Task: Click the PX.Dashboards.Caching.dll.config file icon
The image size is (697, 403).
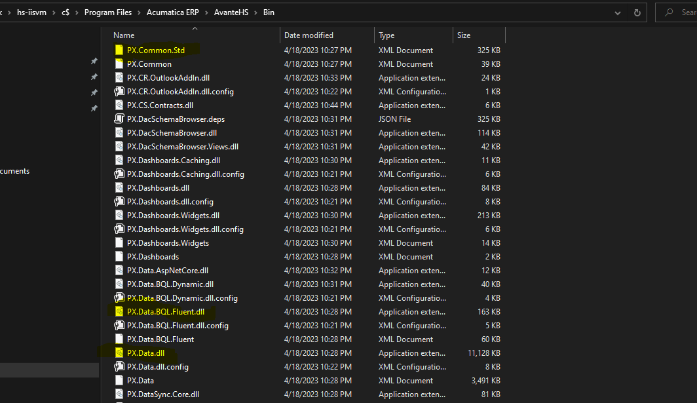Action: click(x=119, y=174)
